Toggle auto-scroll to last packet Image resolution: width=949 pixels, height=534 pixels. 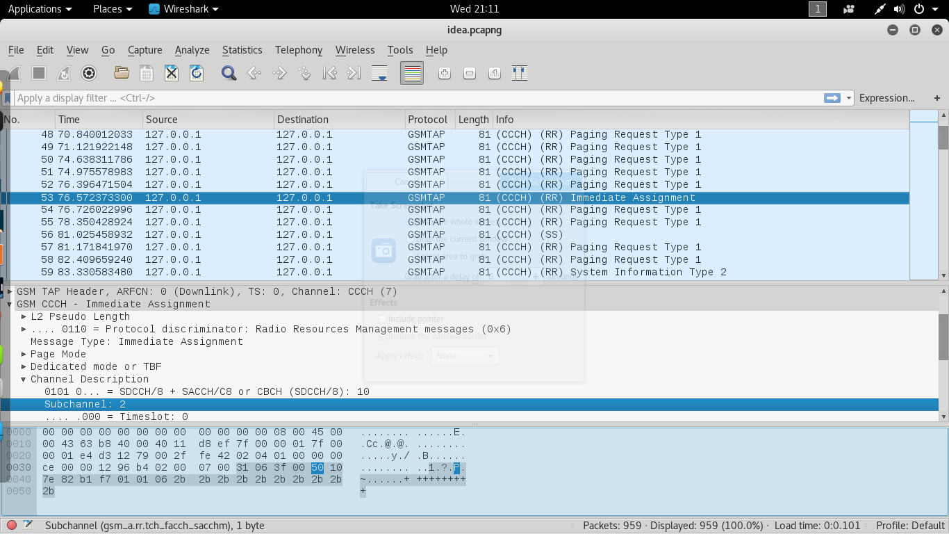click(379, 73)
